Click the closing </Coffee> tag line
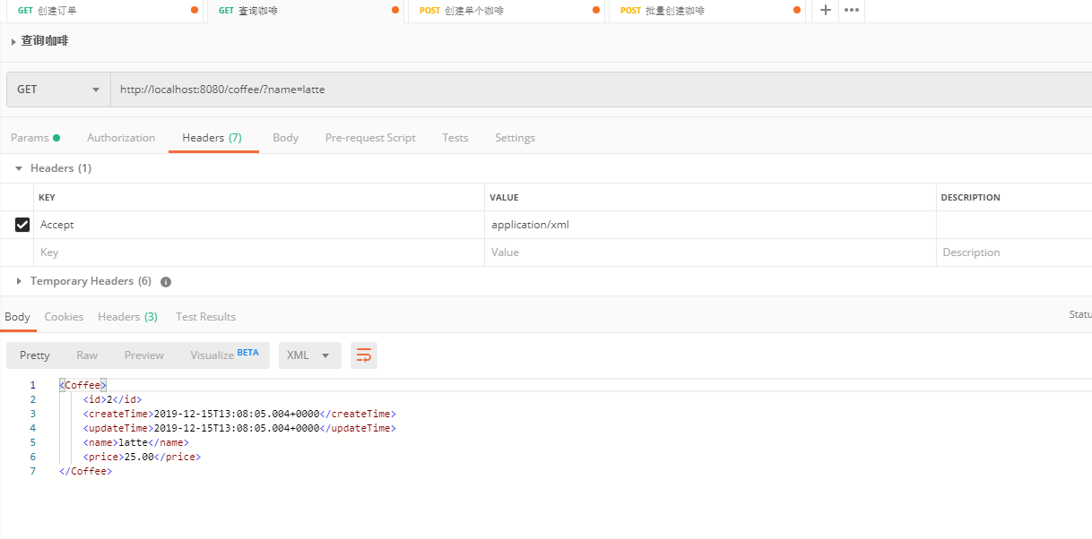This screenshot has height=539, width=1092. 86,471
